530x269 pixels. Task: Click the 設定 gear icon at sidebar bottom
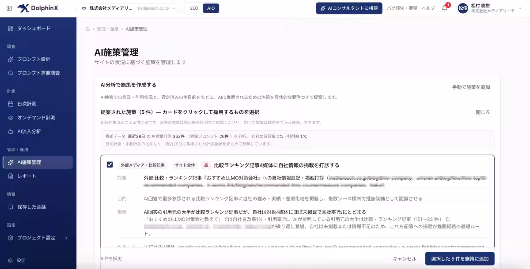click(11, 260)
